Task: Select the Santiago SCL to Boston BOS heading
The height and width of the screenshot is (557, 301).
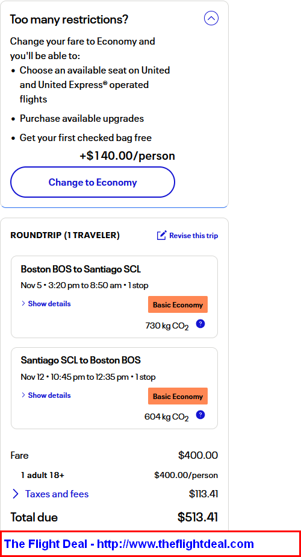Action: coord(81,360)
